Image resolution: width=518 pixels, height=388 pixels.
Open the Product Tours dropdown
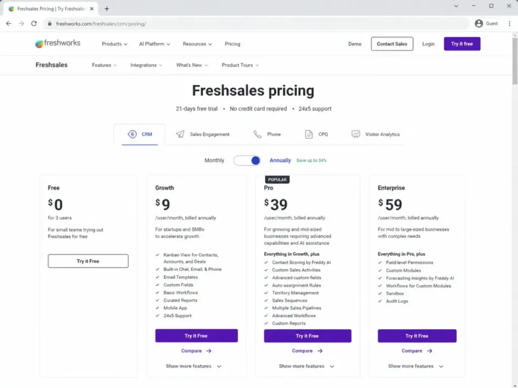(240, 65)
